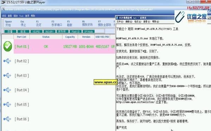The height and width of the screenshot is (131, 211).
Task: Open the 文件 menu in Notepad
Action: pos(120,21)
